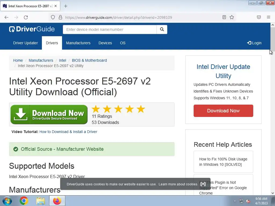
Task: Click the Login link
Action: tap(254, 43)
